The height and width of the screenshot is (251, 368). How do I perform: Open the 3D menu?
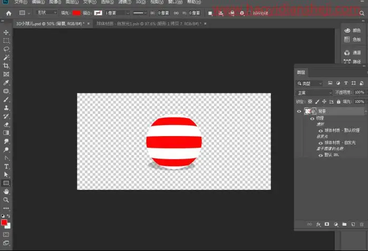click(x=141, y=2)
